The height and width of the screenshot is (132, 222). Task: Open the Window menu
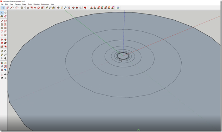click(x=36, y=4)
